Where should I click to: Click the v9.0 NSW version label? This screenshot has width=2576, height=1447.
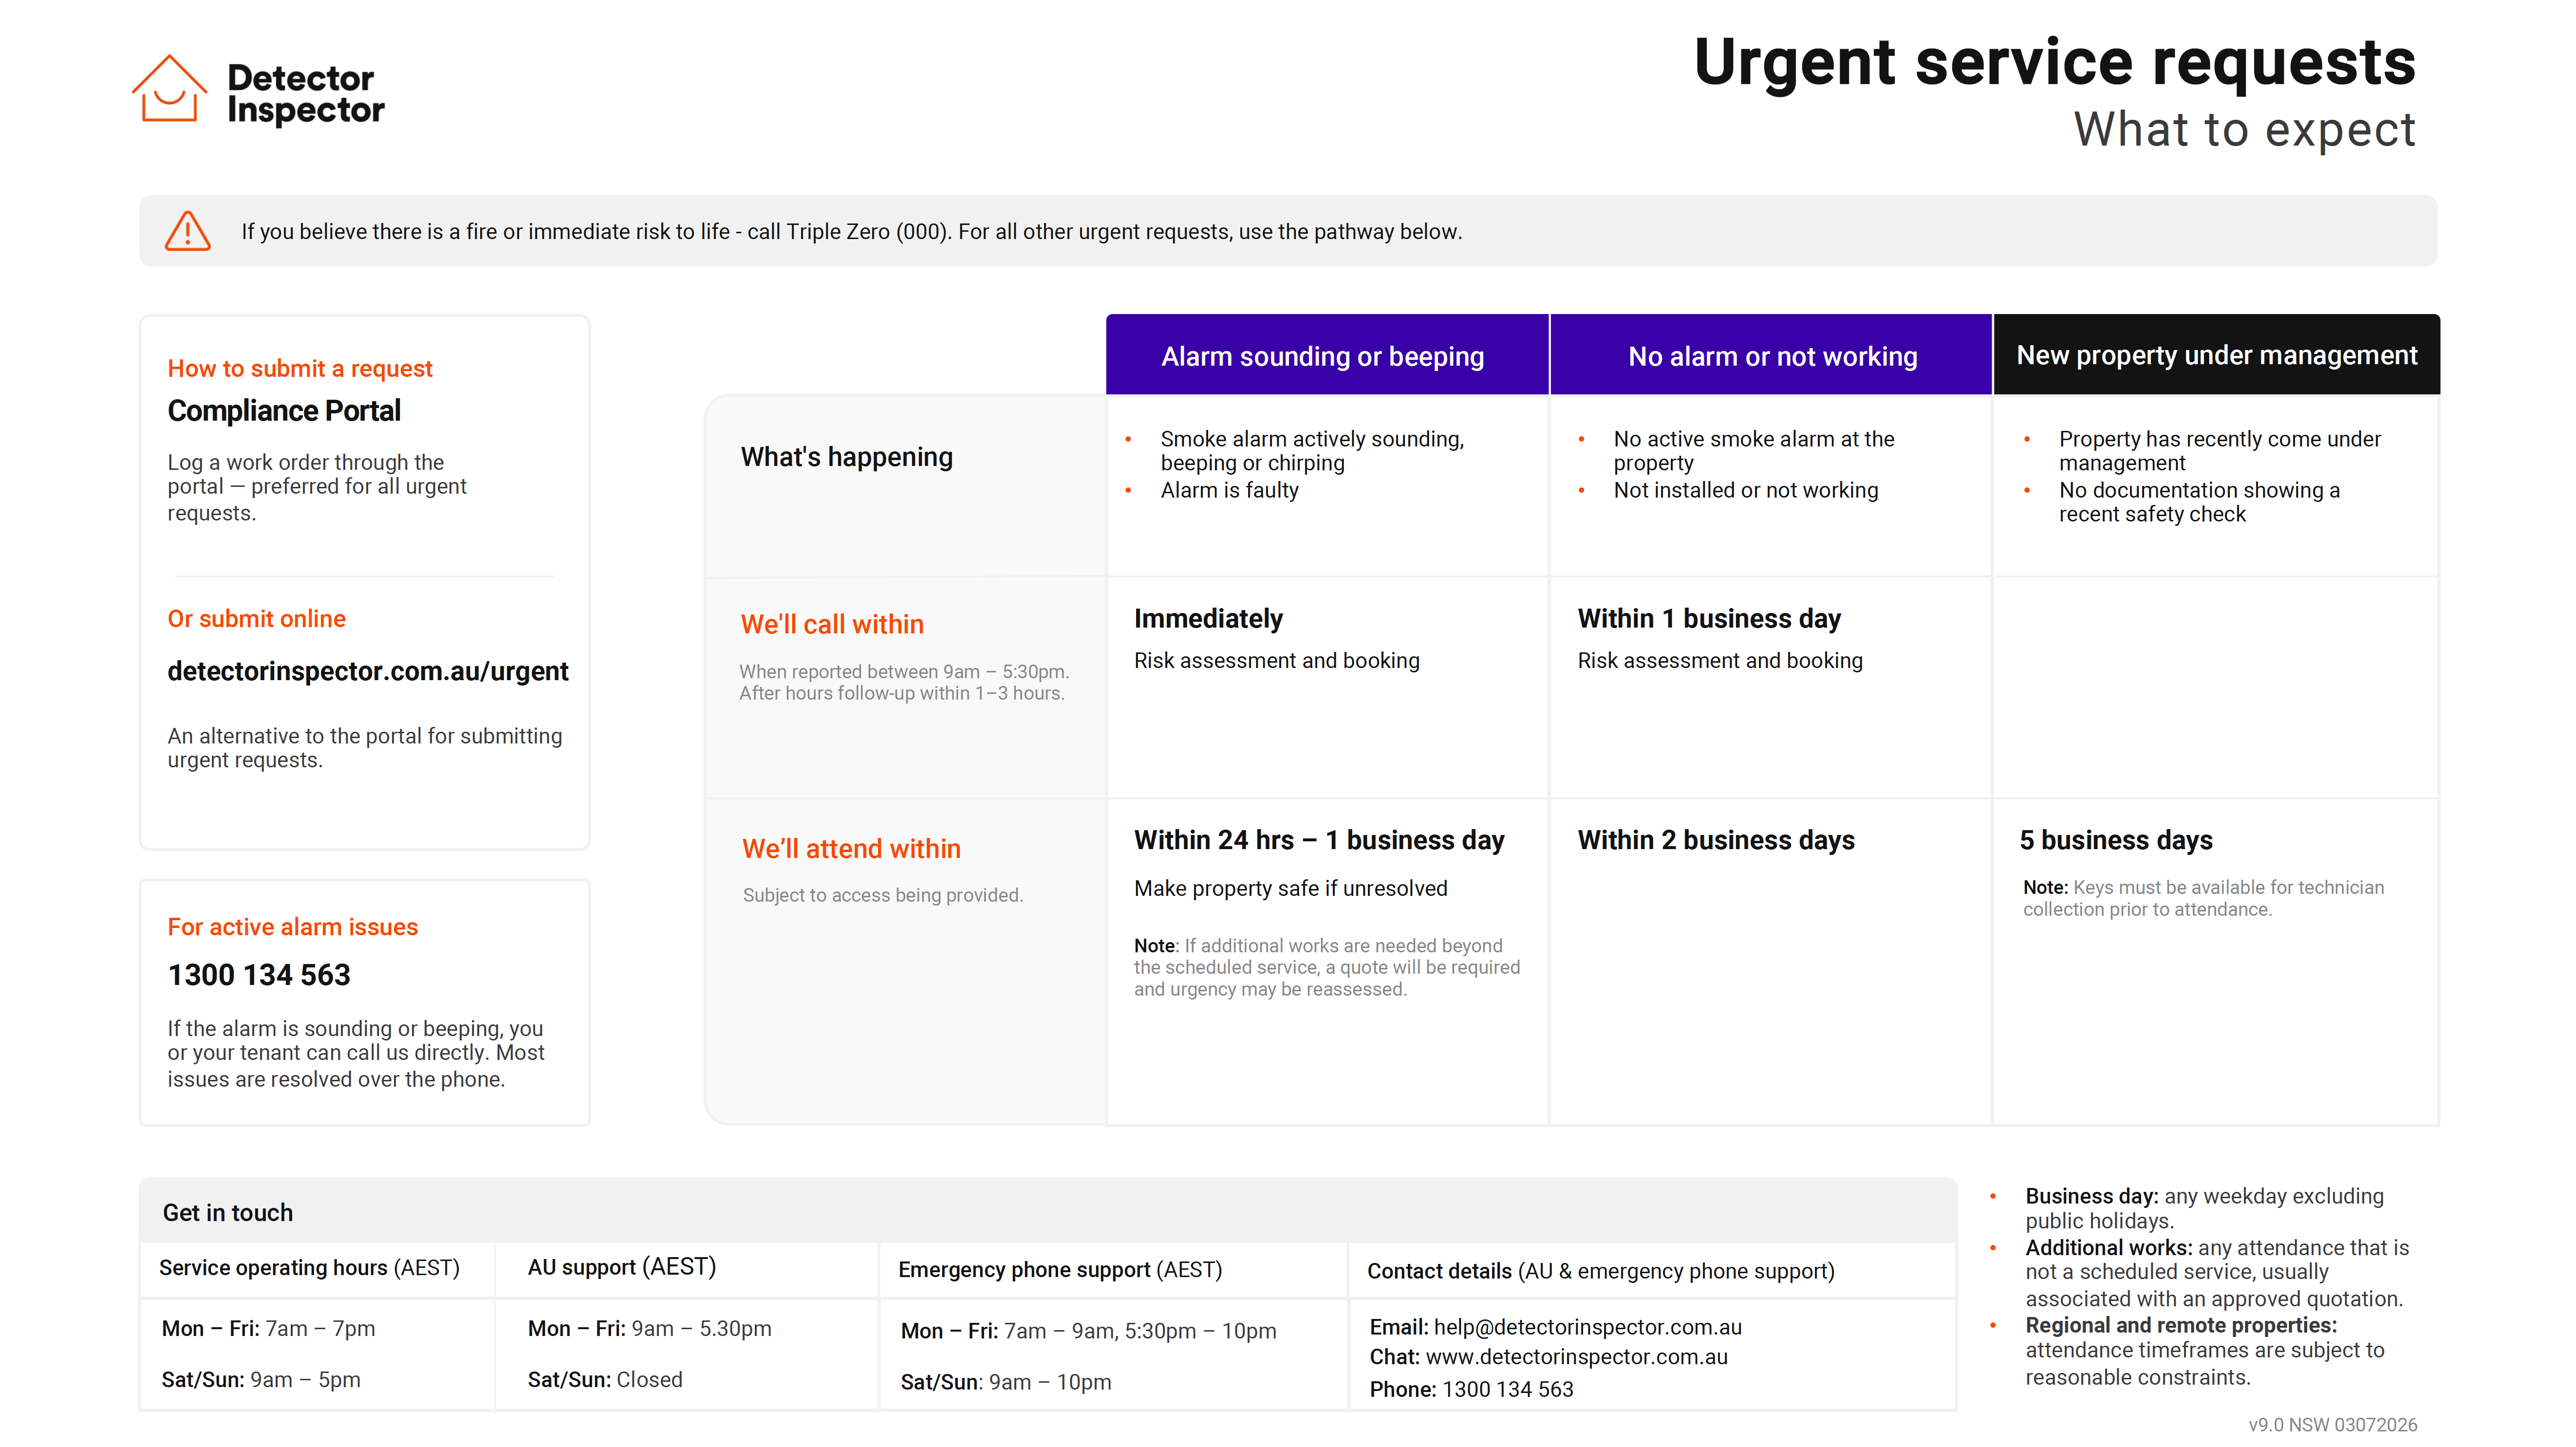click(2332, 1425)
